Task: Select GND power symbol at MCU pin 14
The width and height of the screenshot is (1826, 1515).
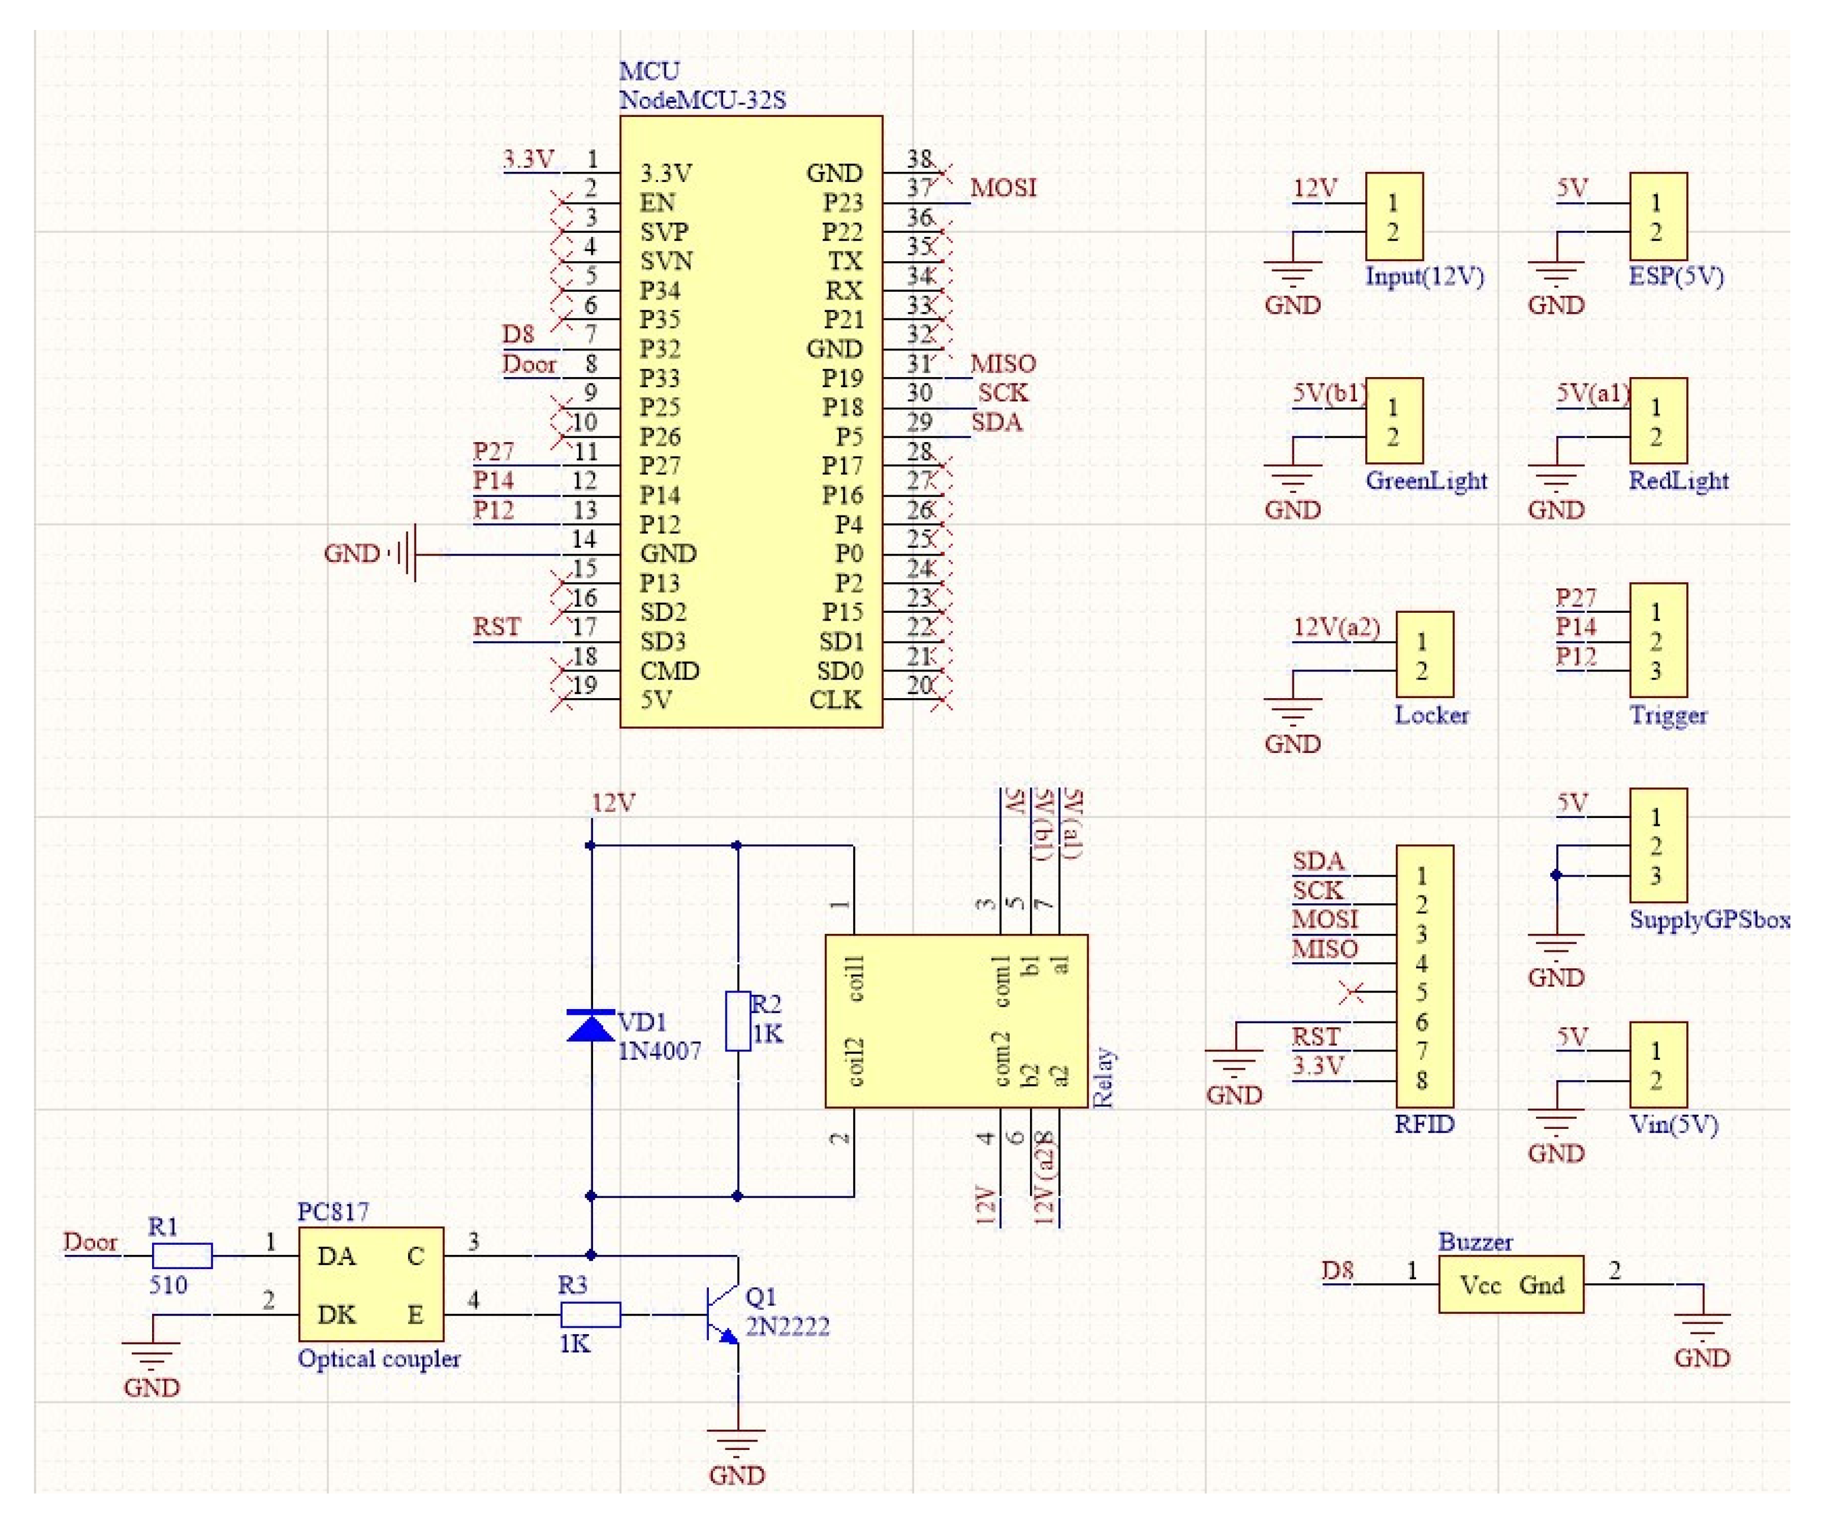Action: pos(409,553)
